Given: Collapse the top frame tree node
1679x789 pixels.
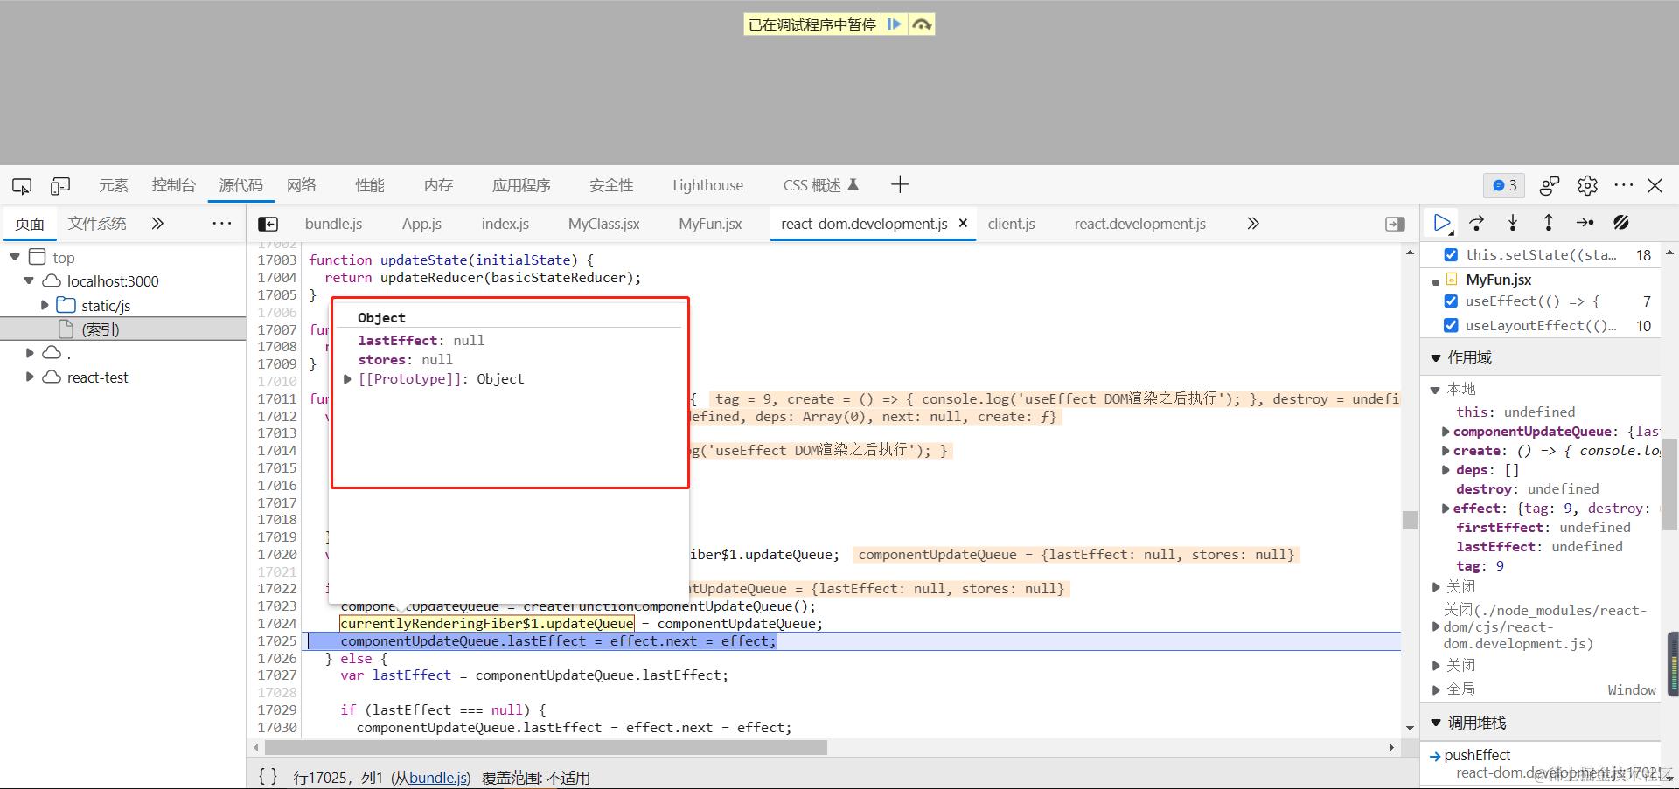Looking at the screenshot, I should pos(15,257).
